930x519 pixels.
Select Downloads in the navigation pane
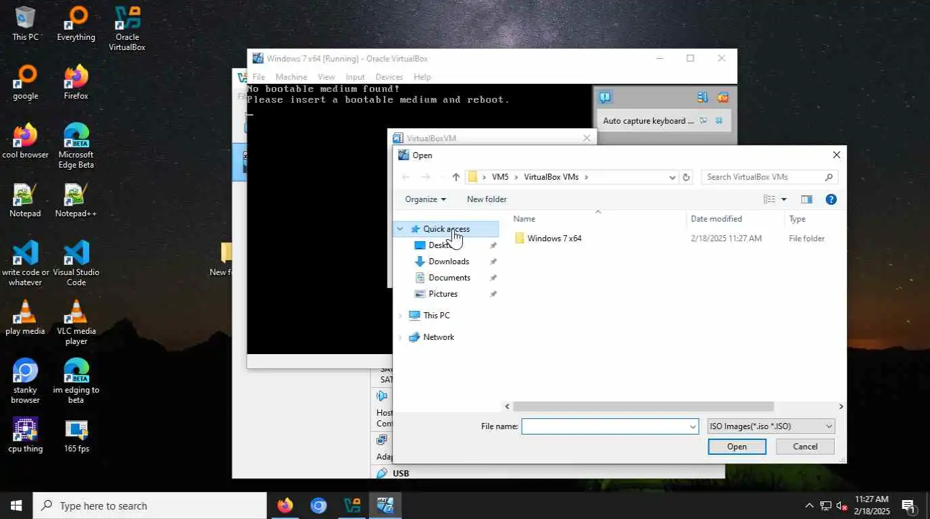point(449,262)
